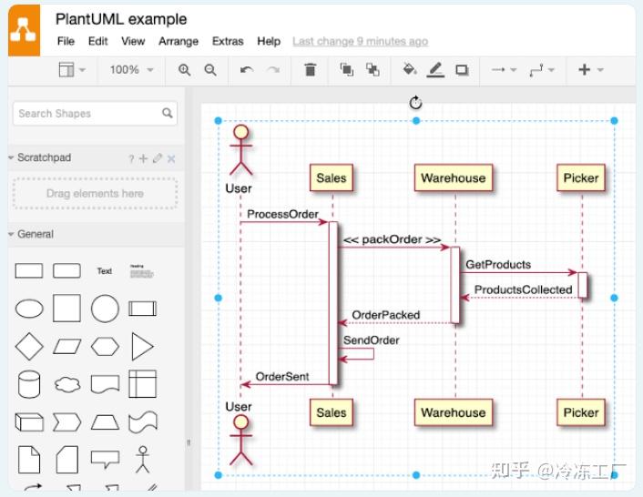Click the To Front icon
Viewport: 643px width, 497px height.
pyautogui.click(x=346, y=70)
